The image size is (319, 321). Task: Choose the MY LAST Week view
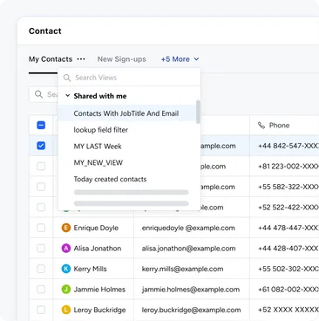tap(98, 147)
